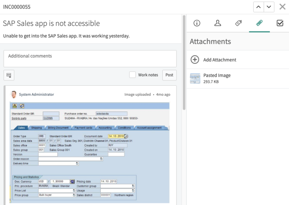Click the Accounting tab in SAP screenshot
The height and width of the screenshot is (205, 289).
click(105, 127)
